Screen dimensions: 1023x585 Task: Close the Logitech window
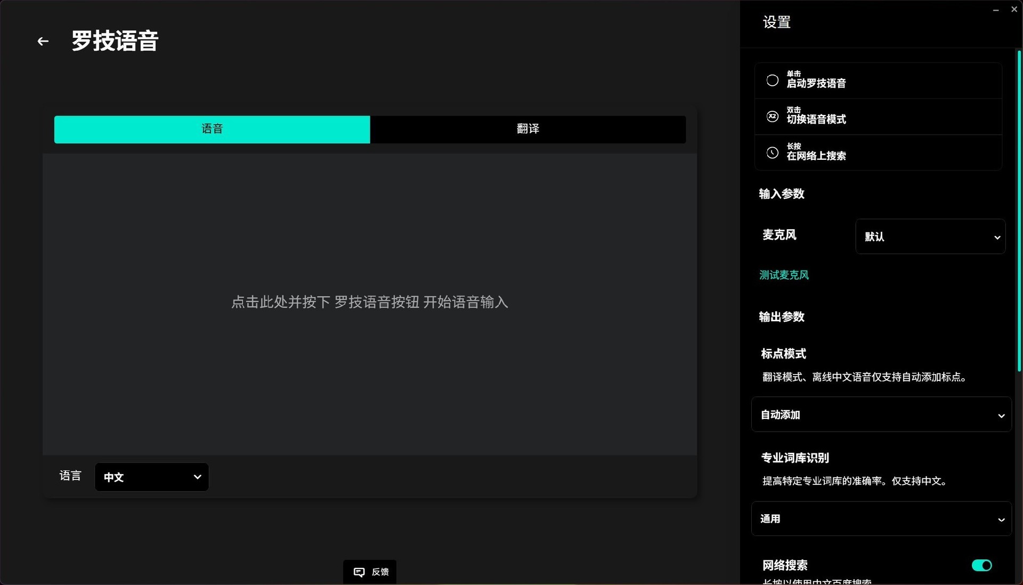1014,10
